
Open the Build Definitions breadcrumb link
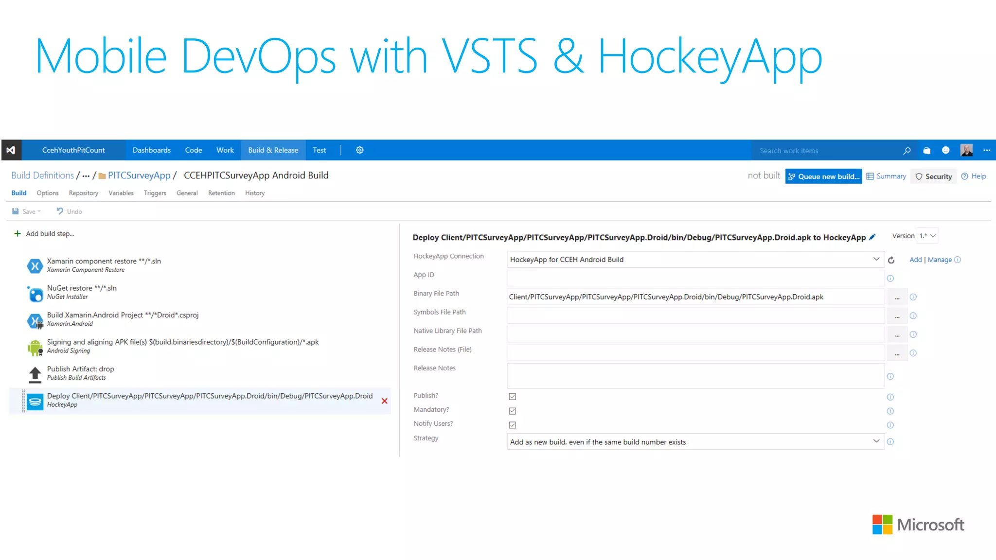pos(43,175)
